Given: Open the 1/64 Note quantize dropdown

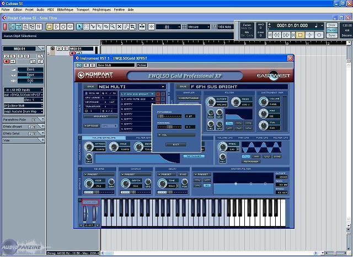Looking at the screenshot, I should pos(224,27).
